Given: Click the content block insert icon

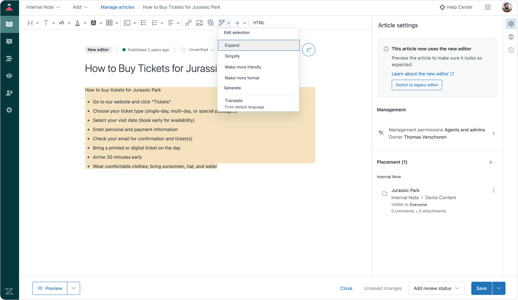Looking at the screenshot, I should (211, 23).
